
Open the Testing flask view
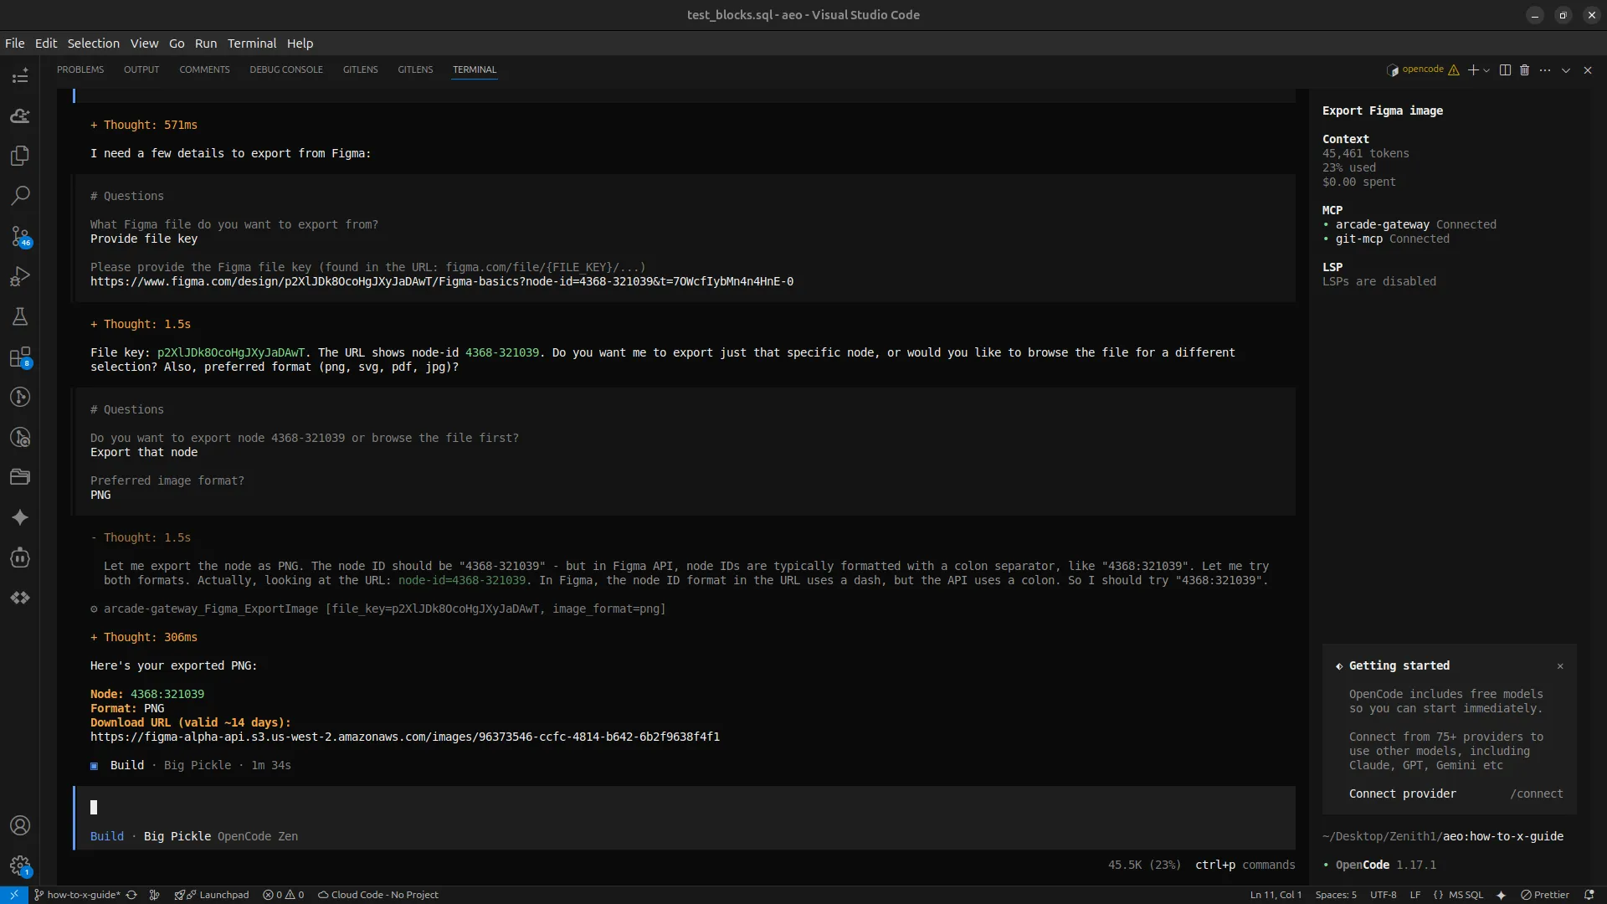pos(20,316)
